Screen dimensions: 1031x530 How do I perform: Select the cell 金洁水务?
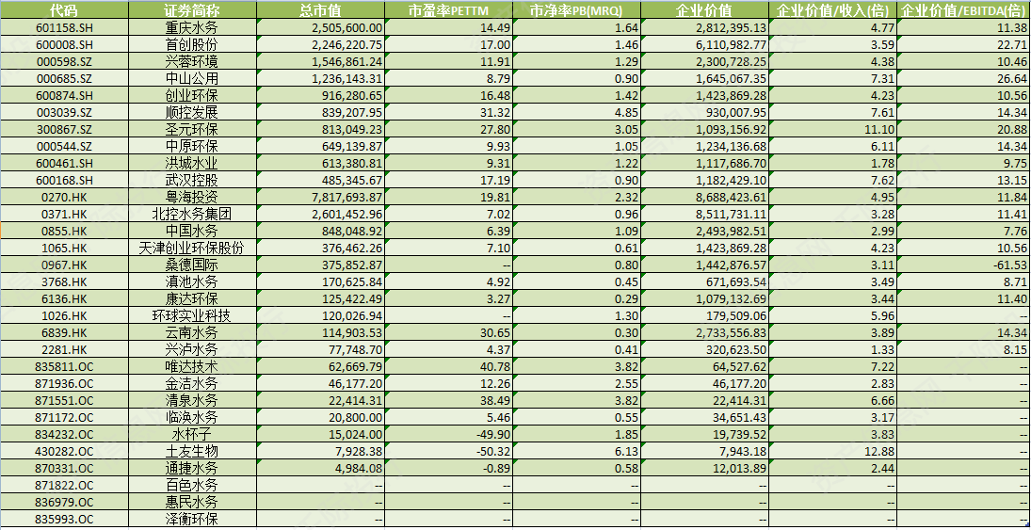(x=191, y=383)
